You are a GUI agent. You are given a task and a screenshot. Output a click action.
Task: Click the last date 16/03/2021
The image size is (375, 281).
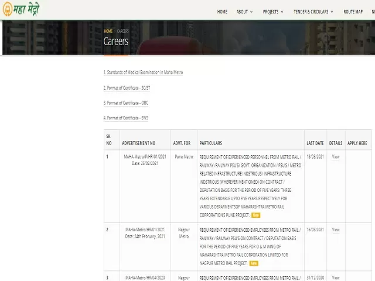point(315,229)
